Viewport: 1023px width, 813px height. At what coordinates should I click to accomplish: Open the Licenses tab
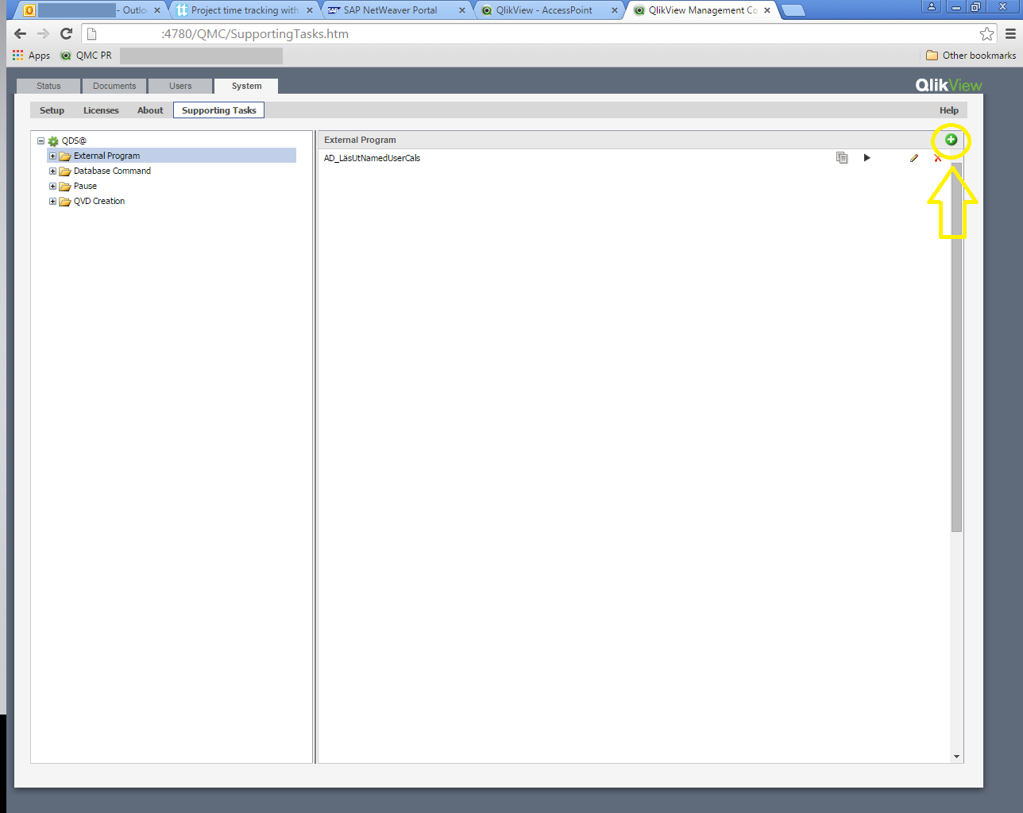[x=100, y=110]
